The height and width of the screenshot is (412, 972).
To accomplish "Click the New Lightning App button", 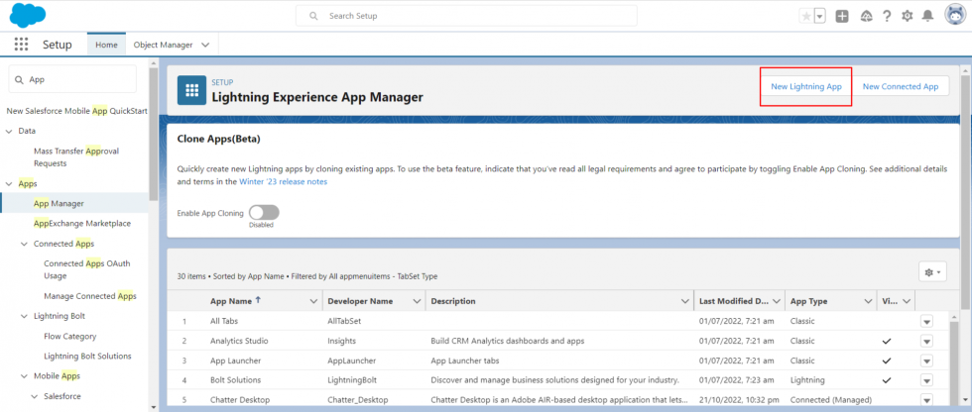I will (805, 86).
